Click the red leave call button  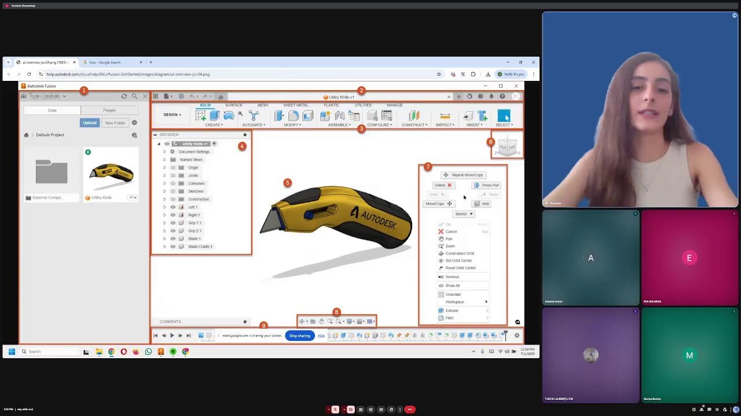[410, 410]
